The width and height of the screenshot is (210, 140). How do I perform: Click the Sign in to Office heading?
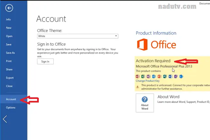point(51,44)
